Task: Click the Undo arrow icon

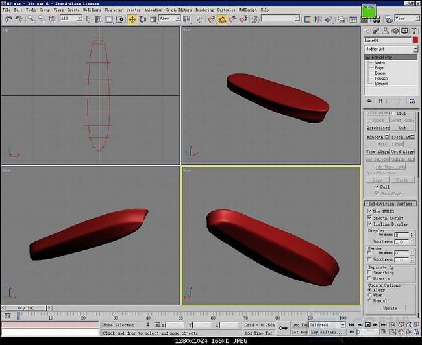Action: pyautogui.click(x=8, y=19)
